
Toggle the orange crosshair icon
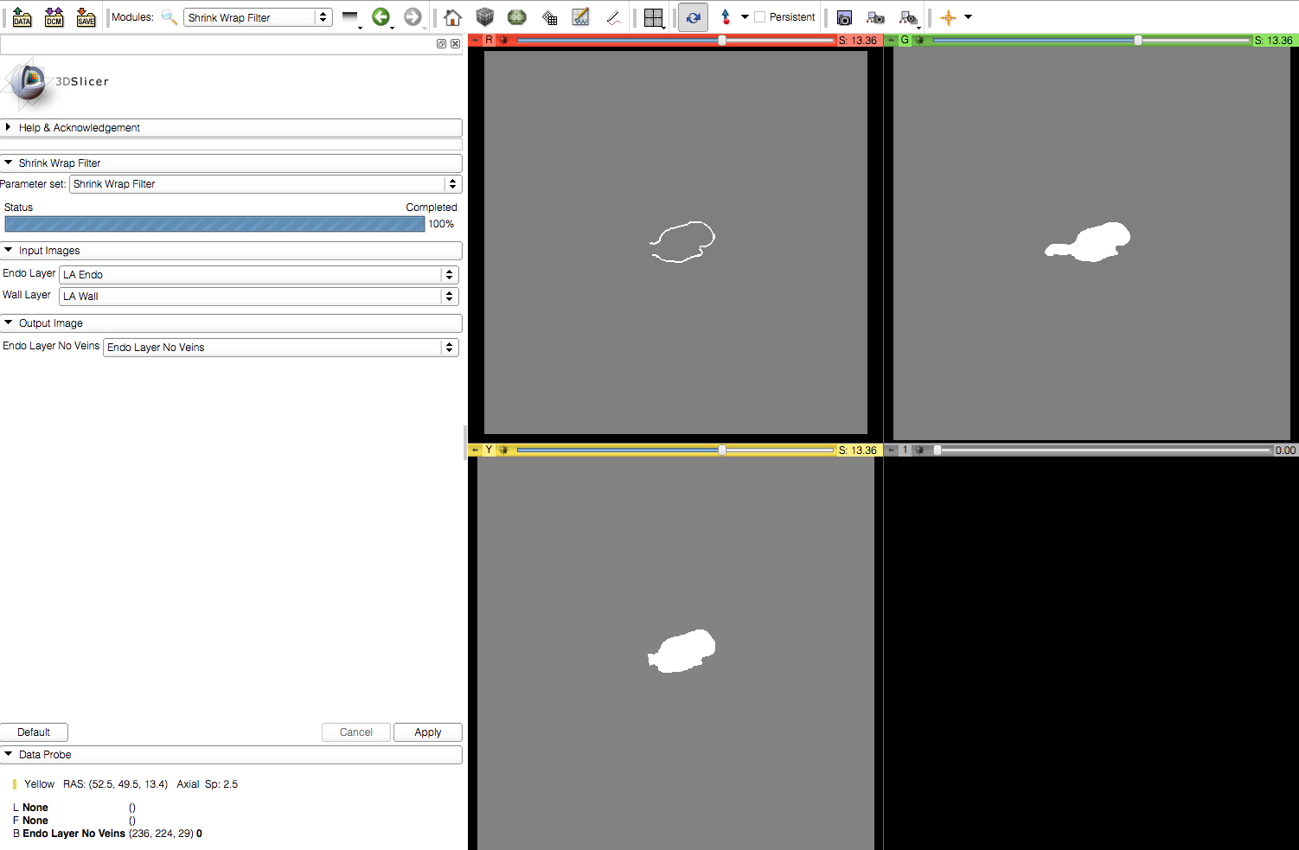pyautogui.click(x=948, y=17)
